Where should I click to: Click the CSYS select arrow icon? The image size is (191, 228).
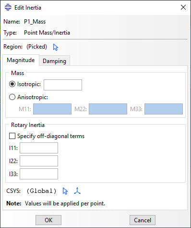click(65, 191)
